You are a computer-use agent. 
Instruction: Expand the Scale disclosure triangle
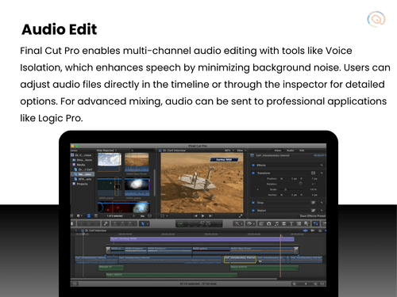pos(258,189)
